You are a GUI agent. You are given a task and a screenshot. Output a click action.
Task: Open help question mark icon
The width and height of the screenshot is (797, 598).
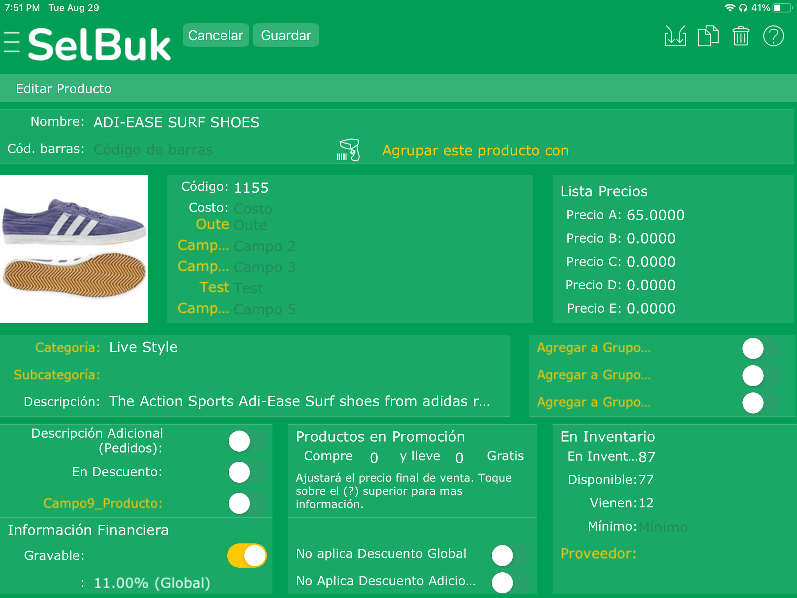tap(773, 36)
